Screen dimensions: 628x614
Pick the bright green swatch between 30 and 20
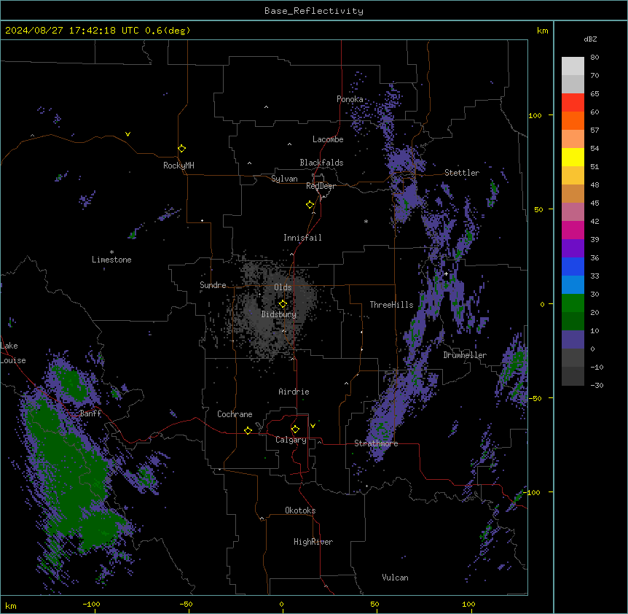click(573, 303)
